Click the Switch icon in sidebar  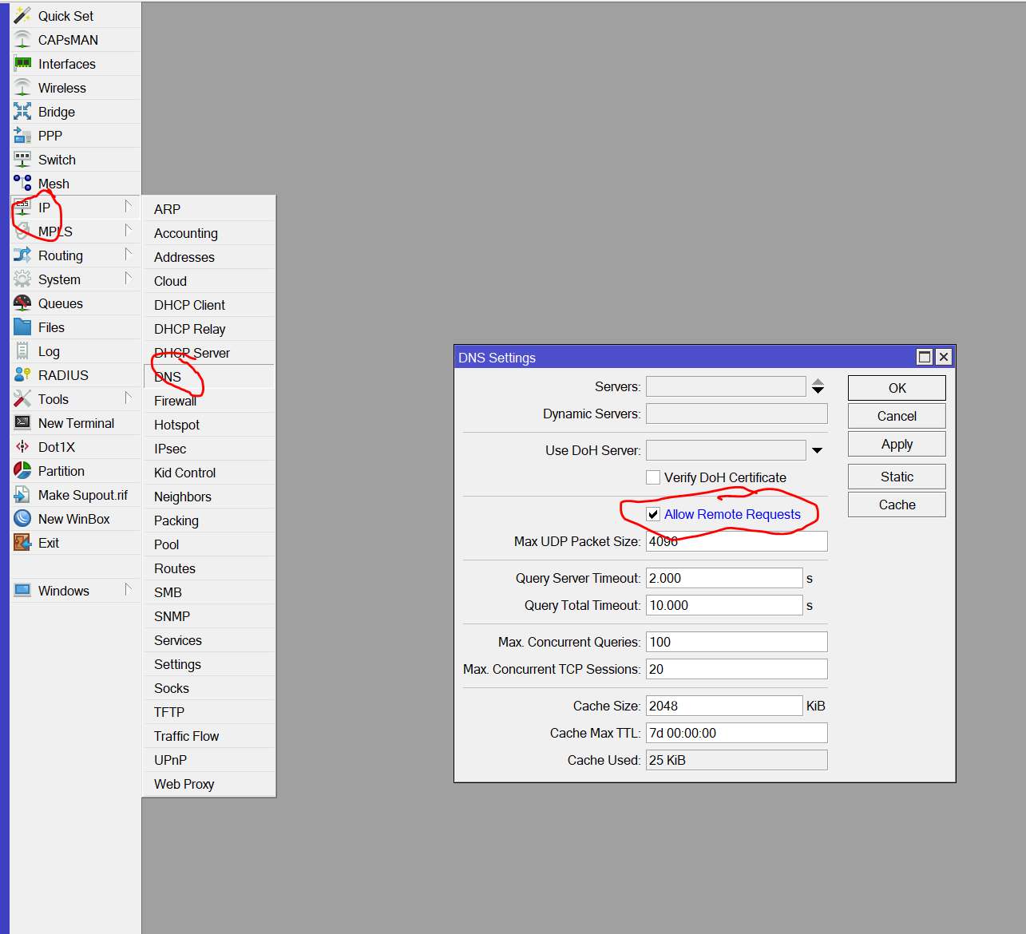coord(22,159)
